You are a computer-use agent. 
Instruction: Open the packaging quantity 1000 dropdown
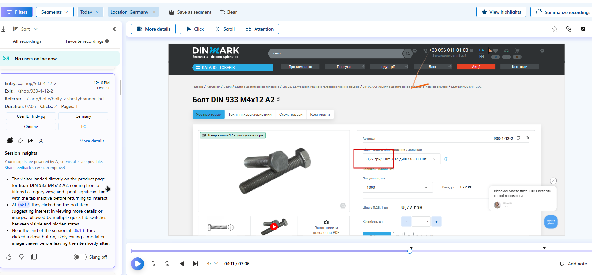[398, 187]
